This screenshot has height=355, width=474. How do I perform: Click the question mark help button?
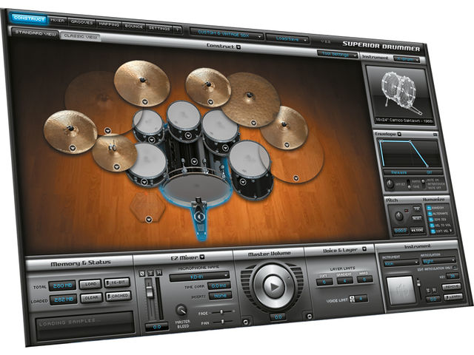(178, 30)
